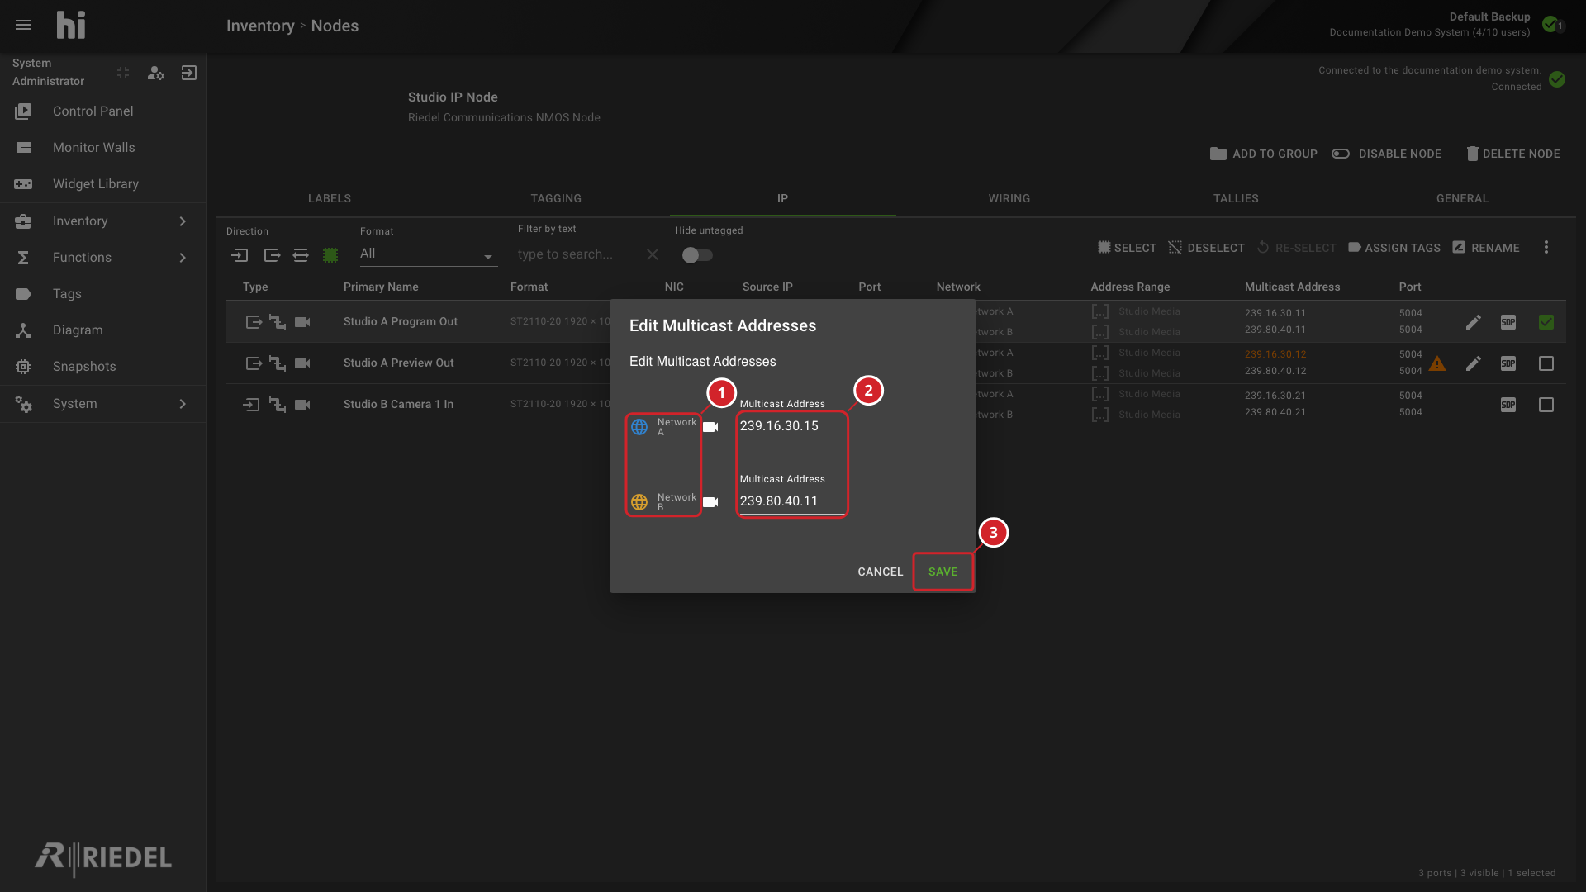Click the backup status green check icon
Image resolution: width=1586 pixels, height=892 pixels.
(x=1551, y=24)
